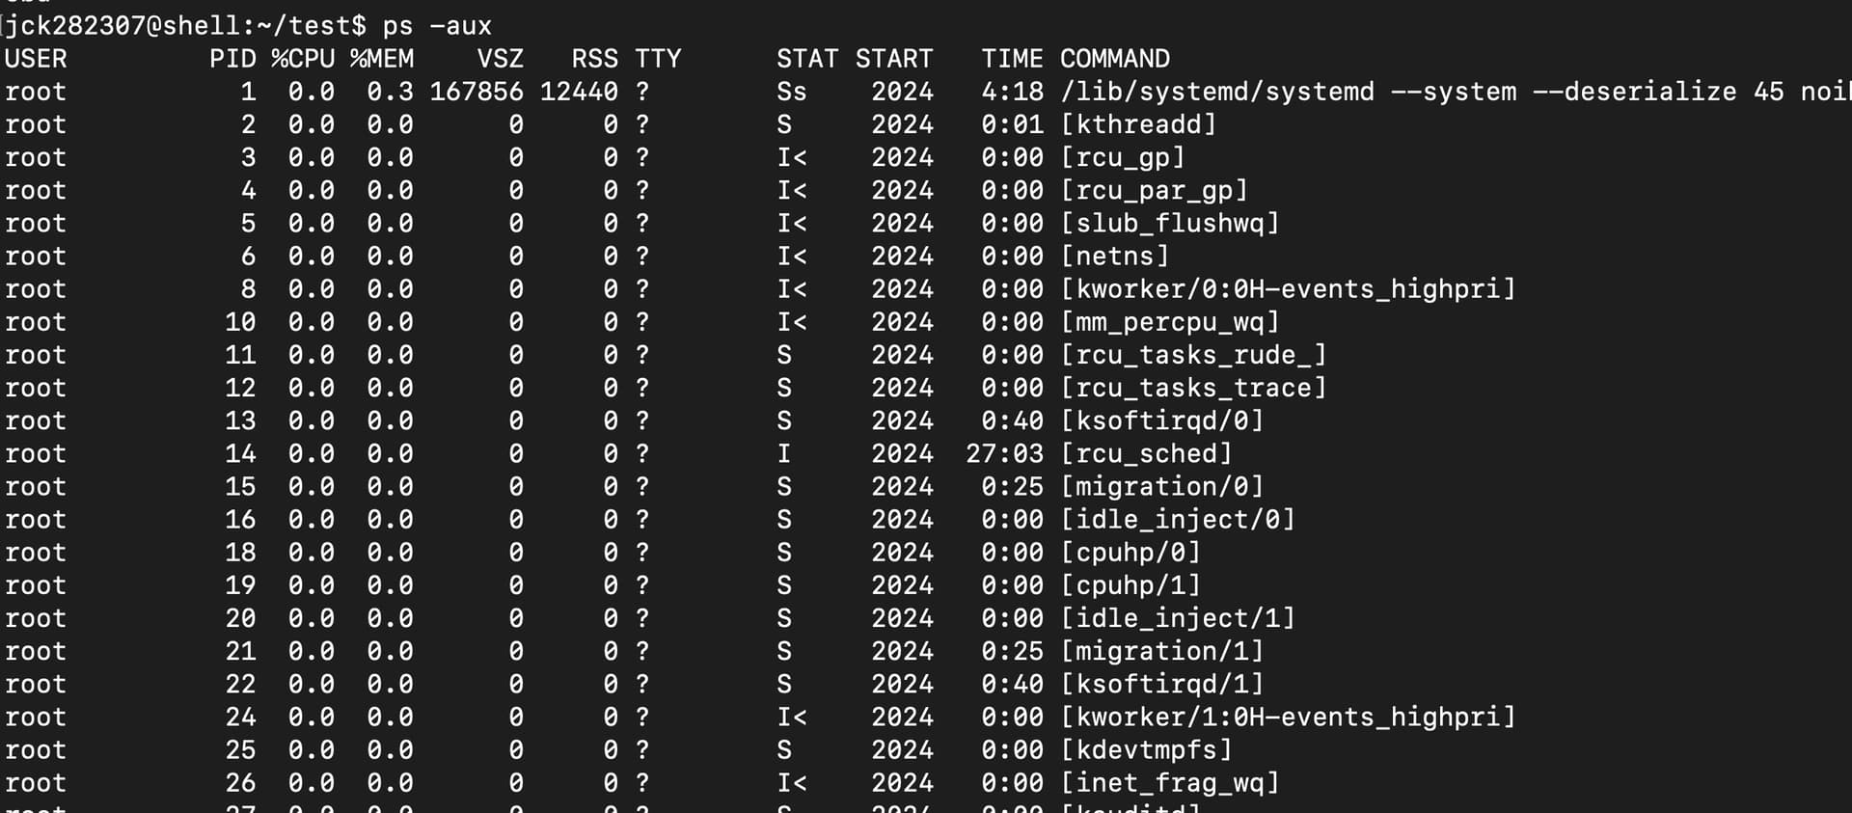Select the [slub_flushwq] process entry
The height and width of the screenshot is (813, 1852).
pyautogui.click(x=1170, y=223)
